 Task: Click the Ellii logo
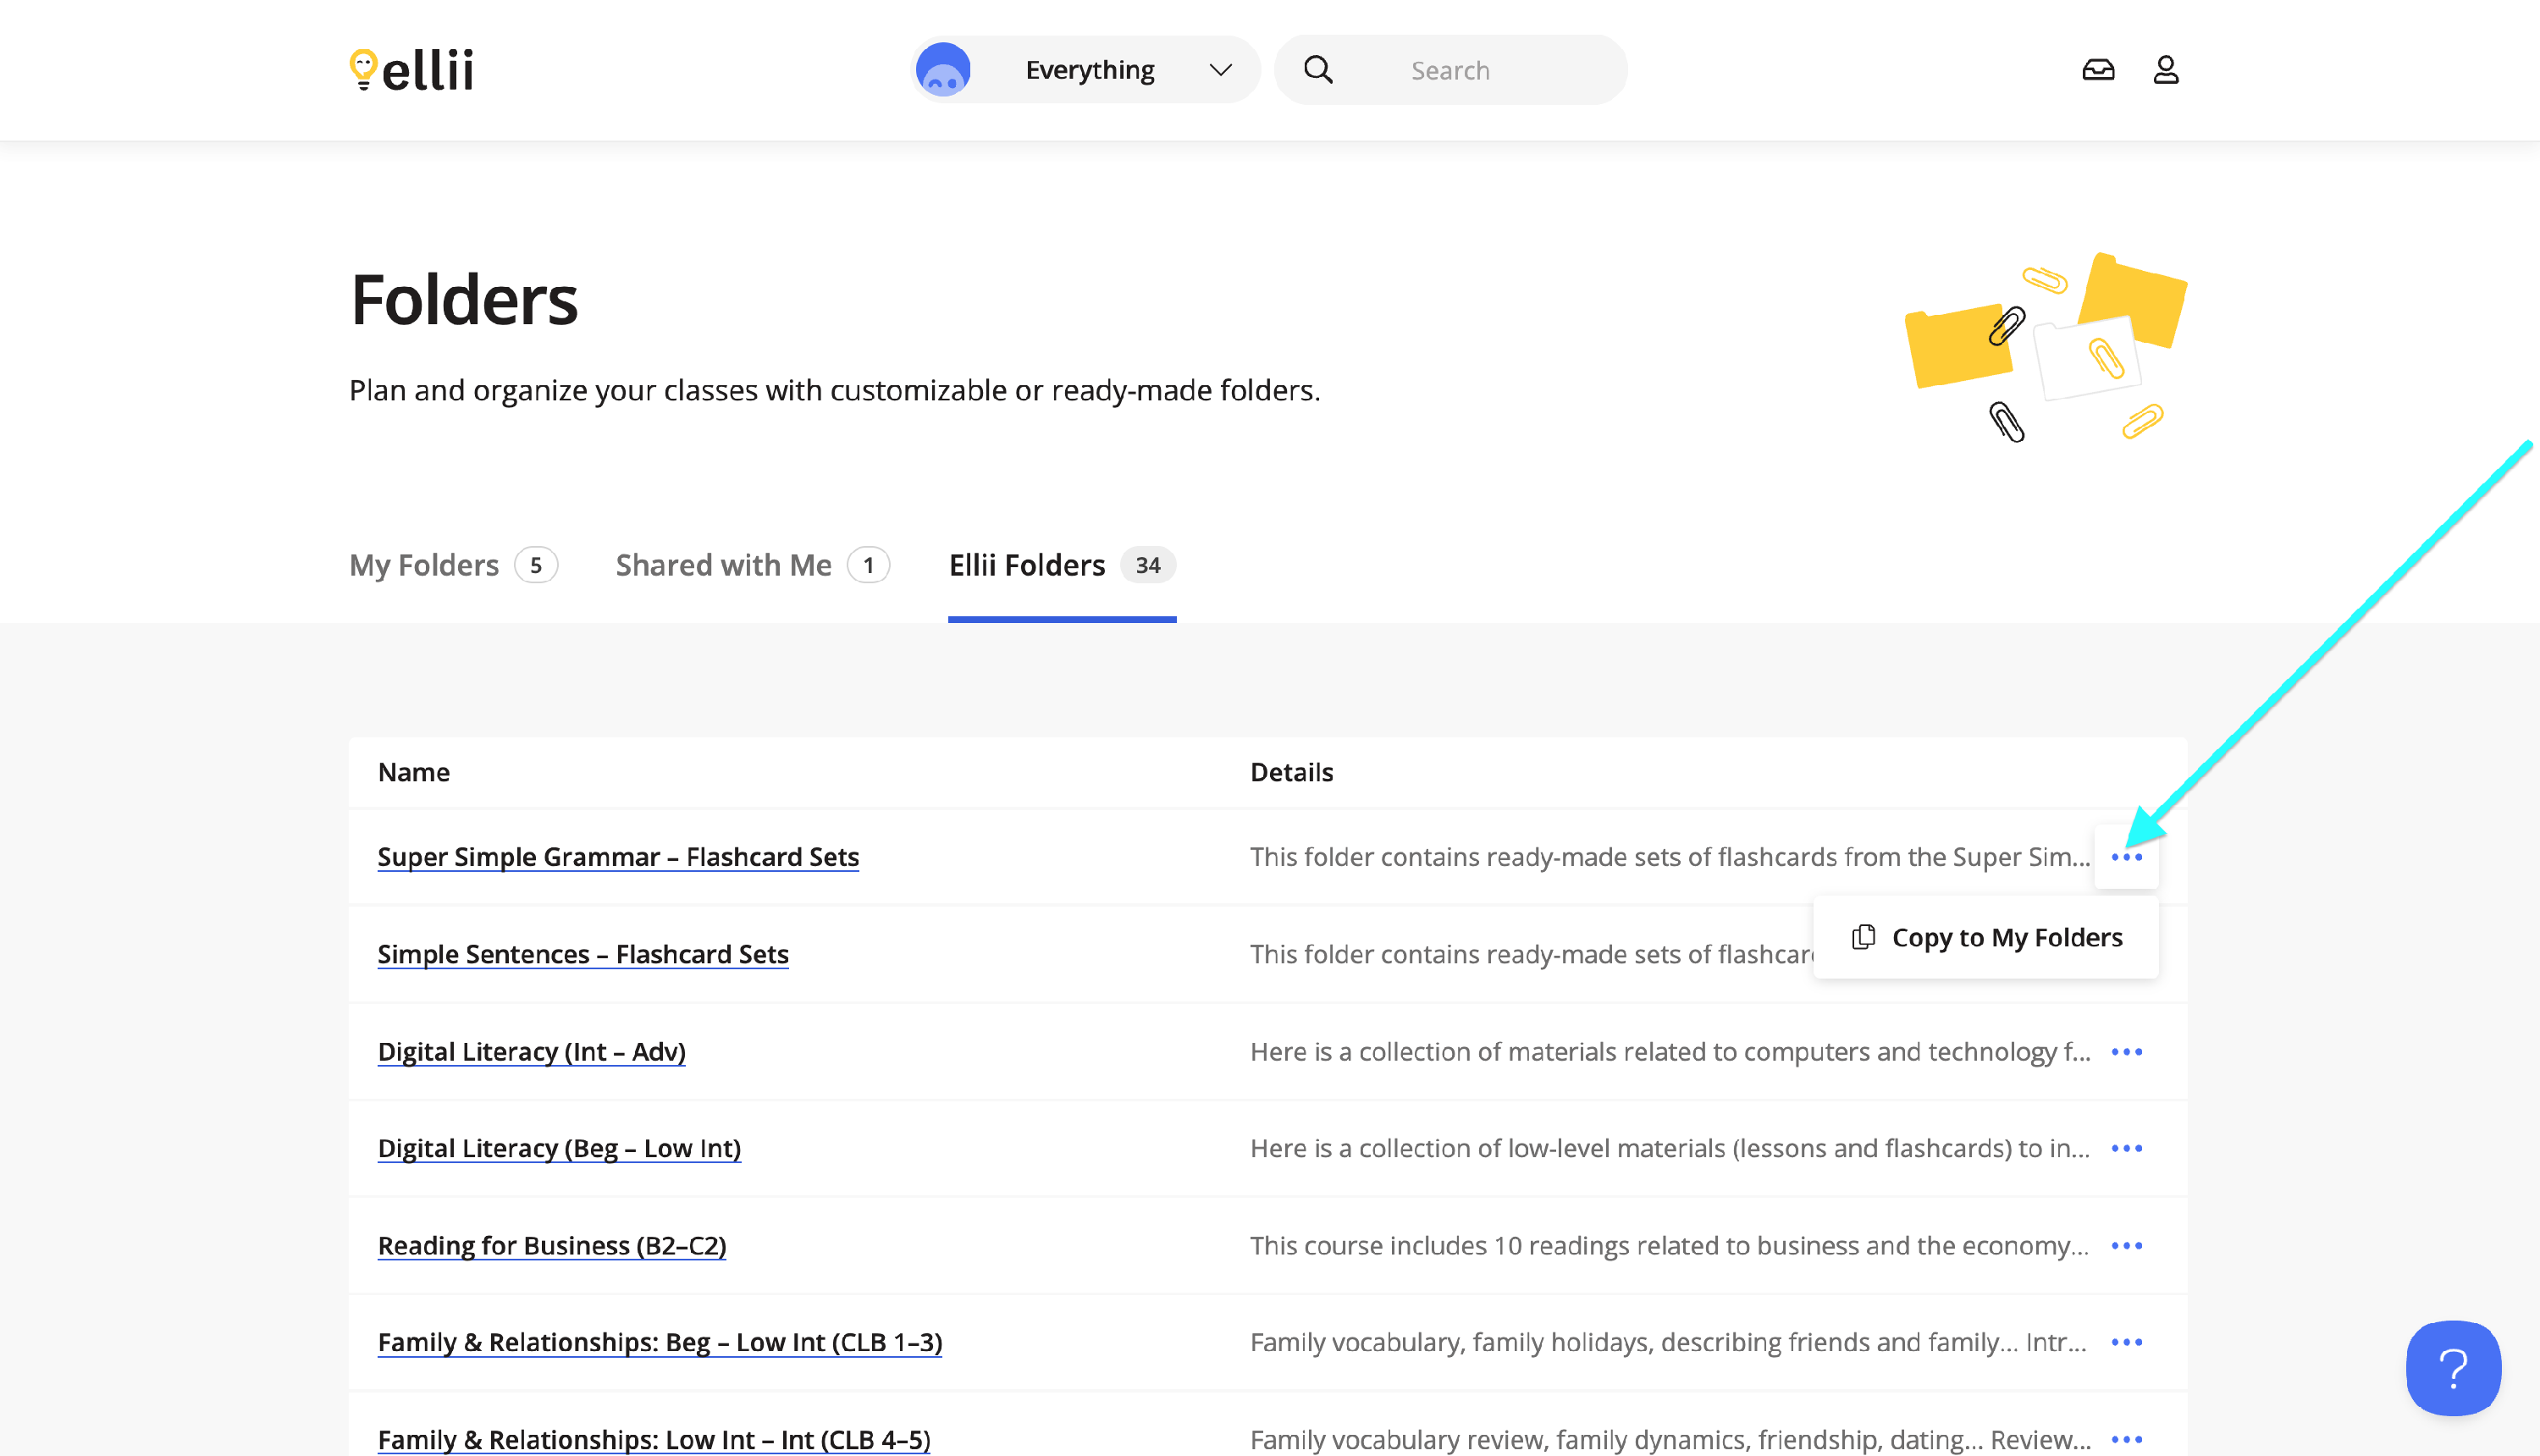pos(411,70)
